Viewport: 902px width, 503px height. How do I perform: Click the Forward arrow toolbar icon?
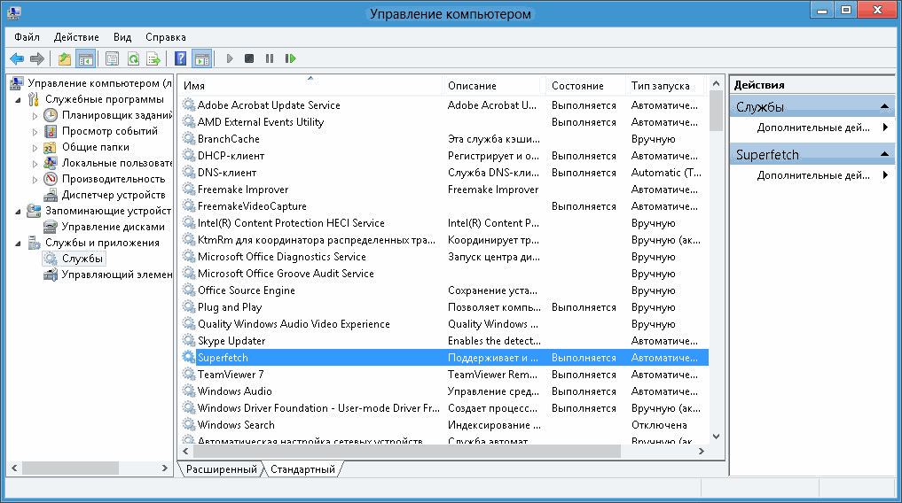coord(37,58)
